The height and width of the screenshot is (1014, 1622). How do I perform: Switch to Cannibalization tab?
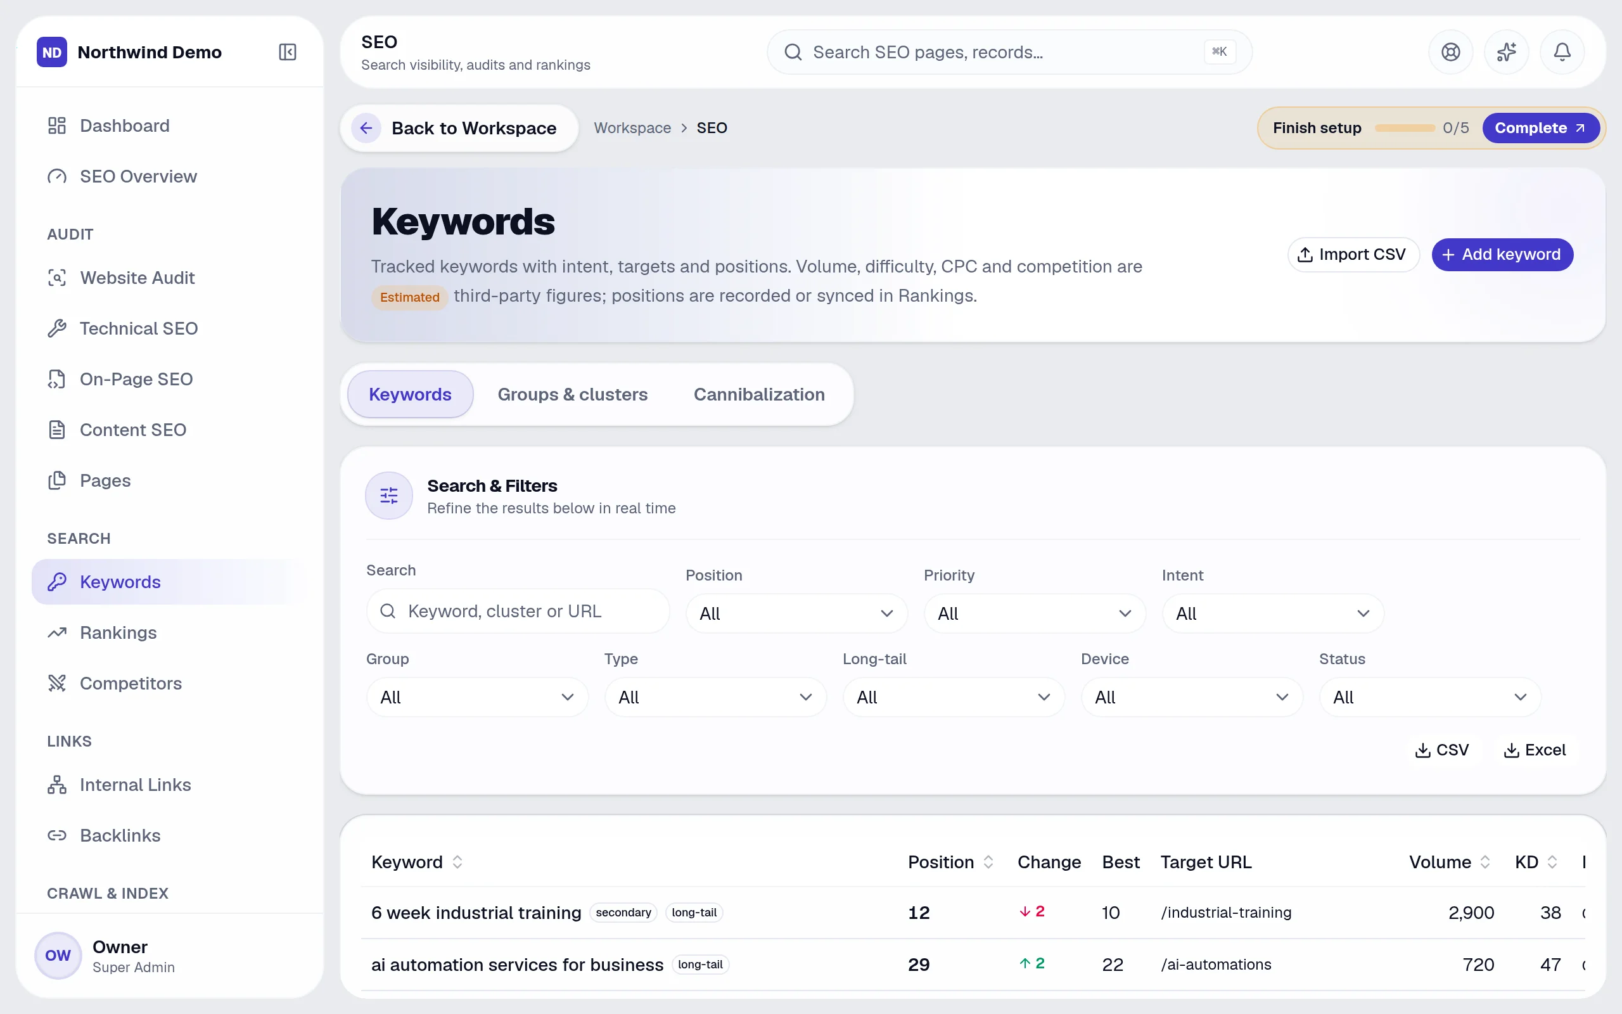pyautogui.click(x=758, y=394)
